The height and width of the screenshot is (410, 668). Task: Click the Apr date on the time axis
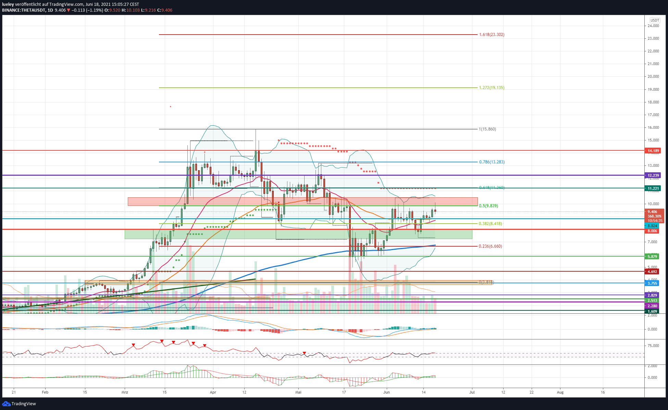pyautogui.click(x=213, y=392)
